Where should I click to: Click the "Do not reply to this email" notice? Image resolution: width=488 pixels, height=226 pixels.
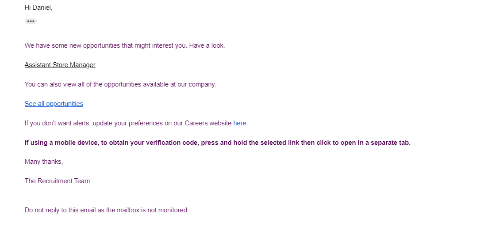106,210
